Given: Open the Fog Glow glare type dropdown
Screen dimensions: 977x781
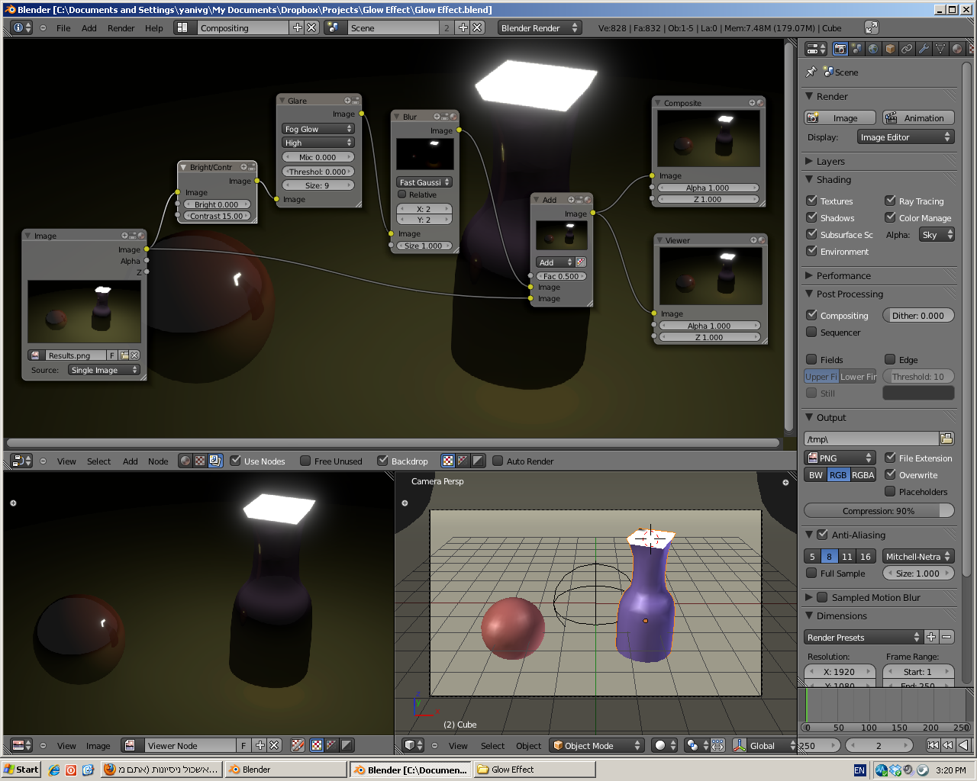Looking at the screenshot, I should pos(318,129).
